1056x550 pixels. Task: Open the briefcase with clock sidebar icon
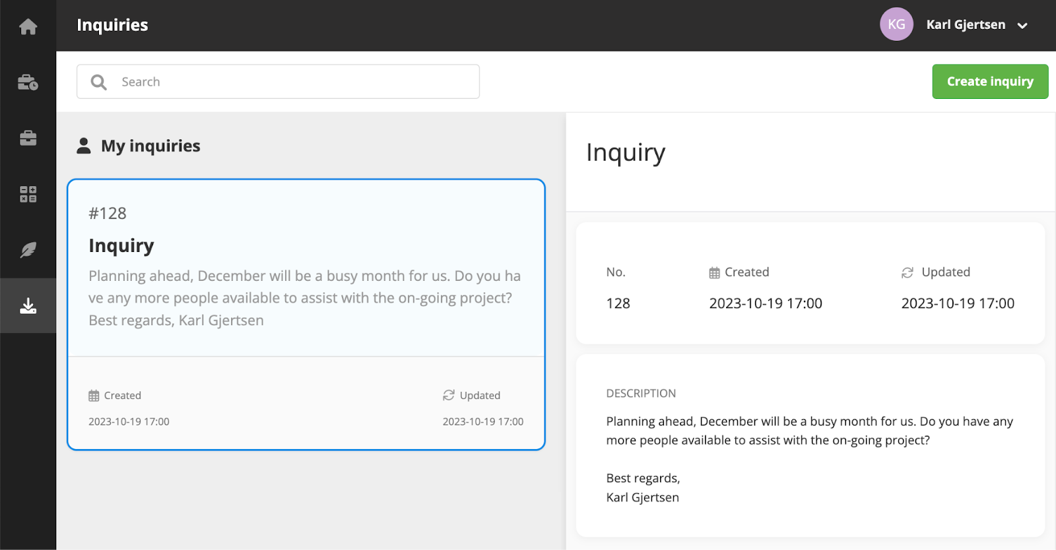(x=28, y=82)
